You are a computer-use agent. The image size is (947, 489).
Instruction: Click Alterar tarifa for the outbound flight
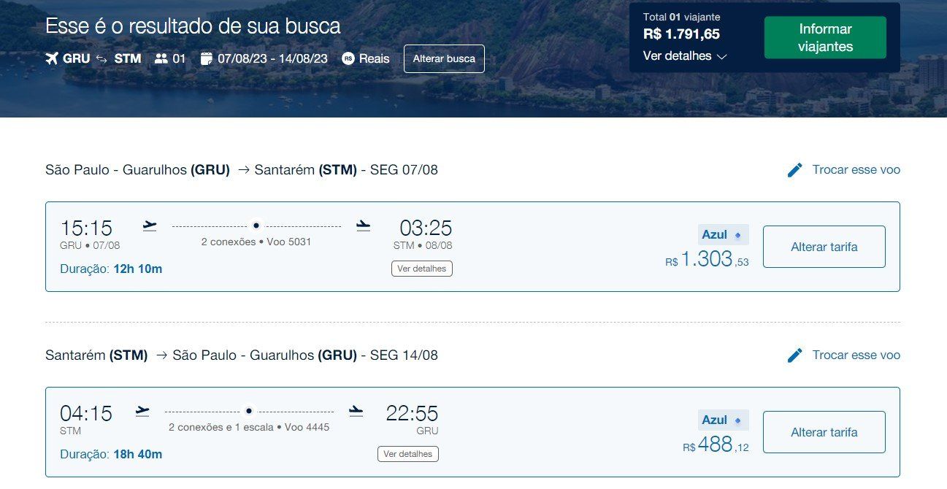(824, 247)
